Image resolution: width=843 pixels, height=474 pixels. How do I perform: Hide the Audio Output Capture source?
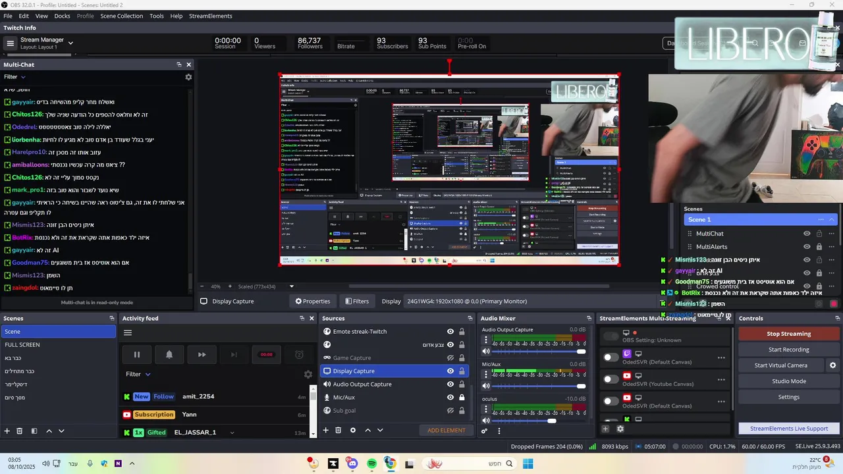[x=450, y=384]
